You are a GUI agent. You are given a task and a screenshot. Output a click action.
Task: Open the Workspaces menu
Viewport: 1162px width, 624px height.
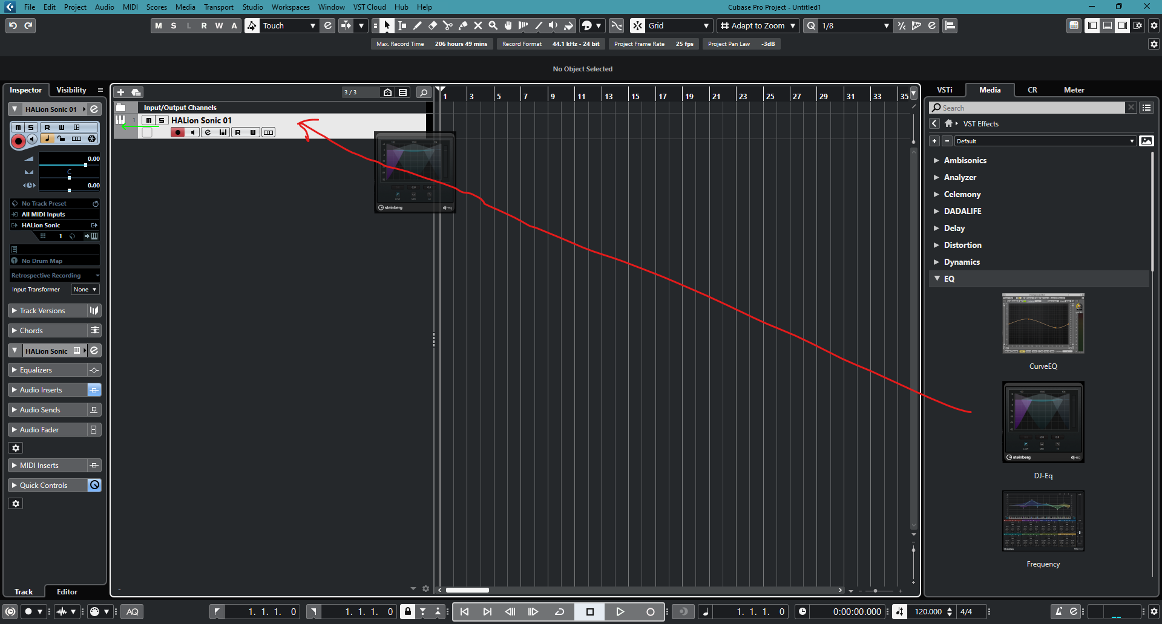pos(290,7)
